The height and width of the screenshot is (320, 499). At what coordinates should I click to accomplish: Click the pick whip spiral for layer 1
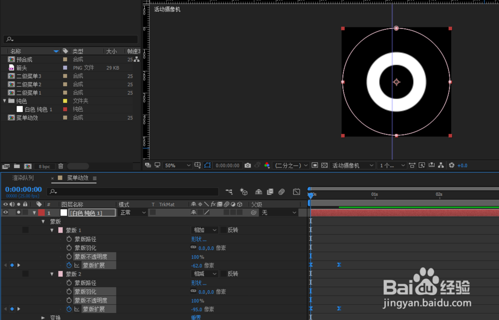pos(253,213)
